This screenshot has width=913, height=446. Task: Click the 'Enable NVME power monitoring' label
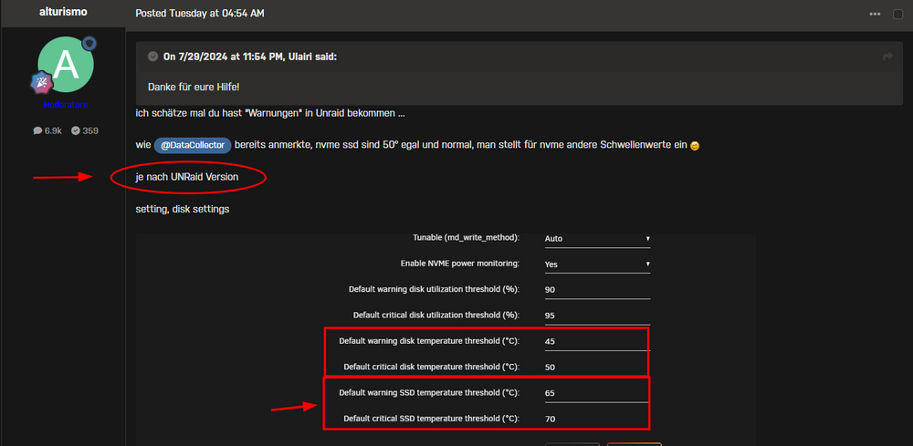460,264
